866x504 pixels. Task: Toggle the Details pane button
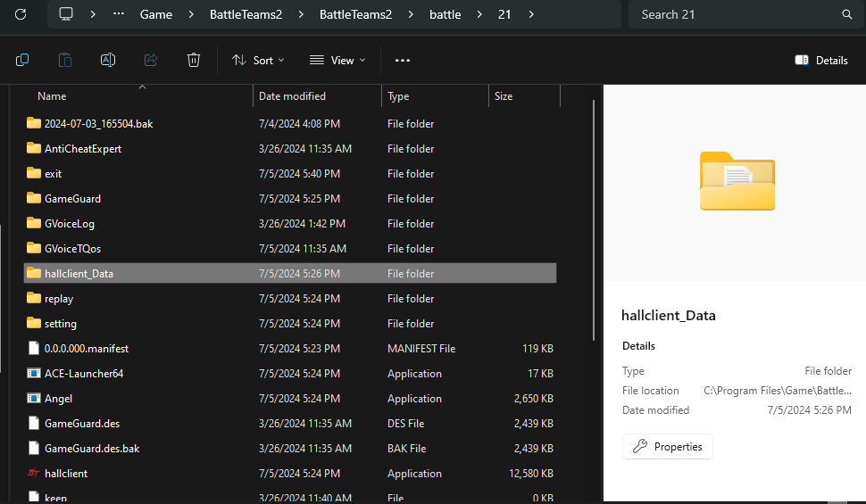[821, 60]
